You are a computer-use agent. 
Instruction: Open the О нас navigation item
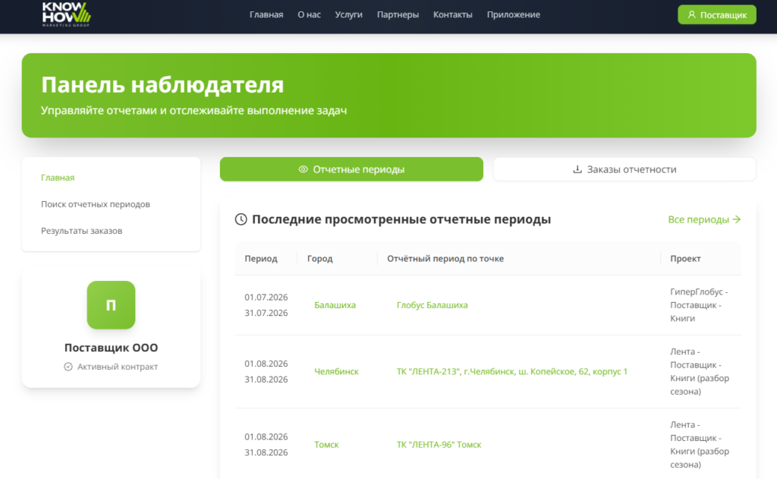pyautogui.click(x=310, y=15)
